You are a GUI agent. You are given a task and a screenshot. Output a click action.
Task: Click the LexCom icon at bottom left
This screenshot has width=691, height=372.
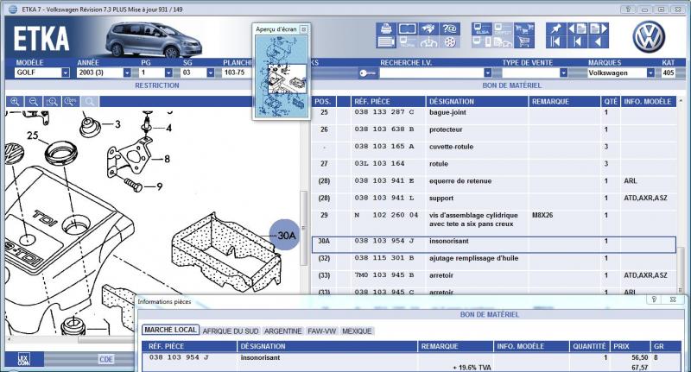[24, 360]
